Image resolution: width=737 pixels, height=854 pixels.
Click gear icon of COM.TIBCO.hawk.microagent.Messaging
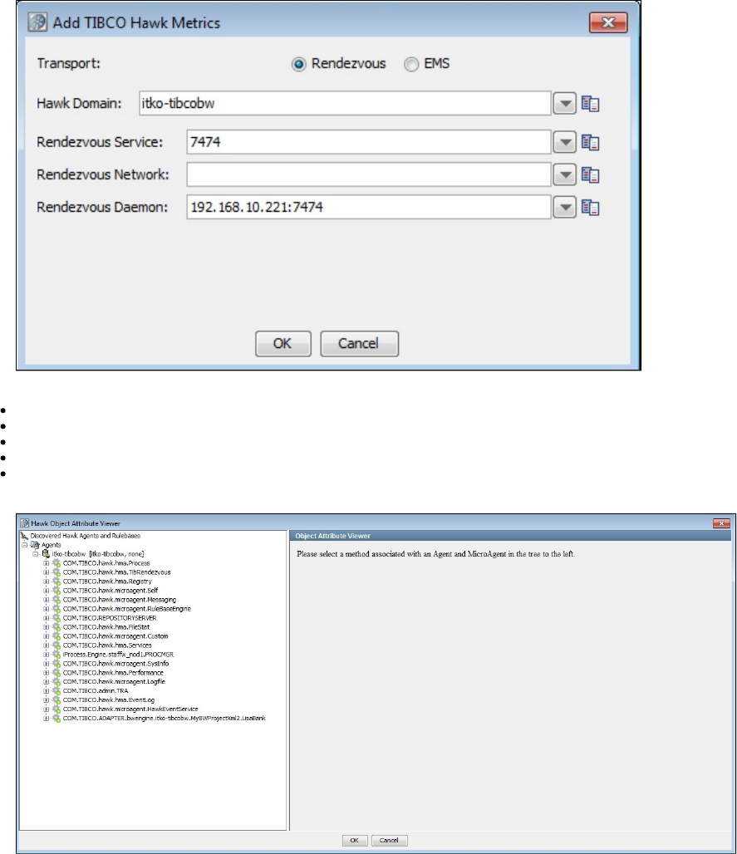click(57, 600)
